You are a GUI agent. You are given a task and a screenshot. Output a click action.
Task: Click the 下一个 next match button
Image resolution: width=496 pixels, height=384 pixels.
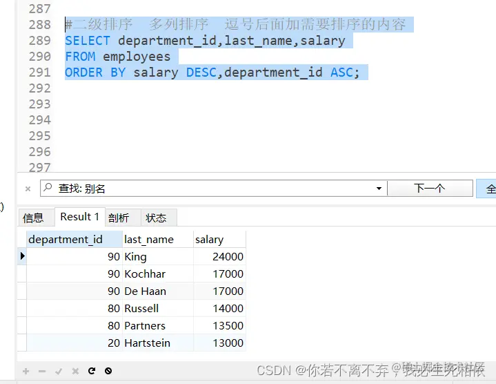coord(430,189)
